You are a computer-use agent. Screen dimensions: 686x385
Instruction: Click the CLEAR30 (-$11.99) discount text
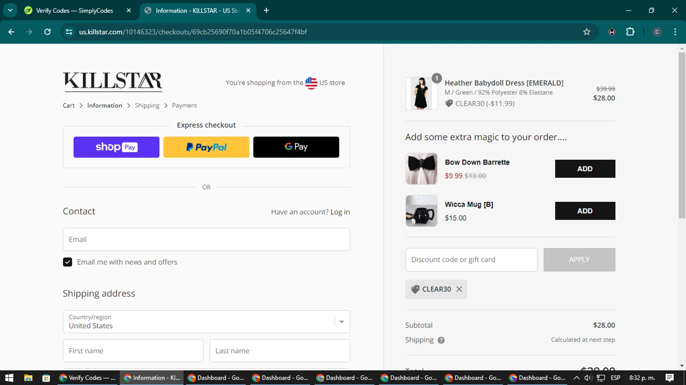(x=485, y=104)
